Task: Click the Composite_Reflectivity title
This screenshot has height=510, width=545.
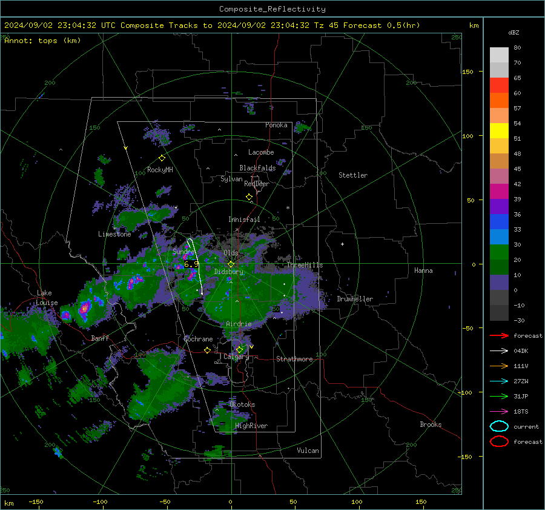Action: (272, 9)
